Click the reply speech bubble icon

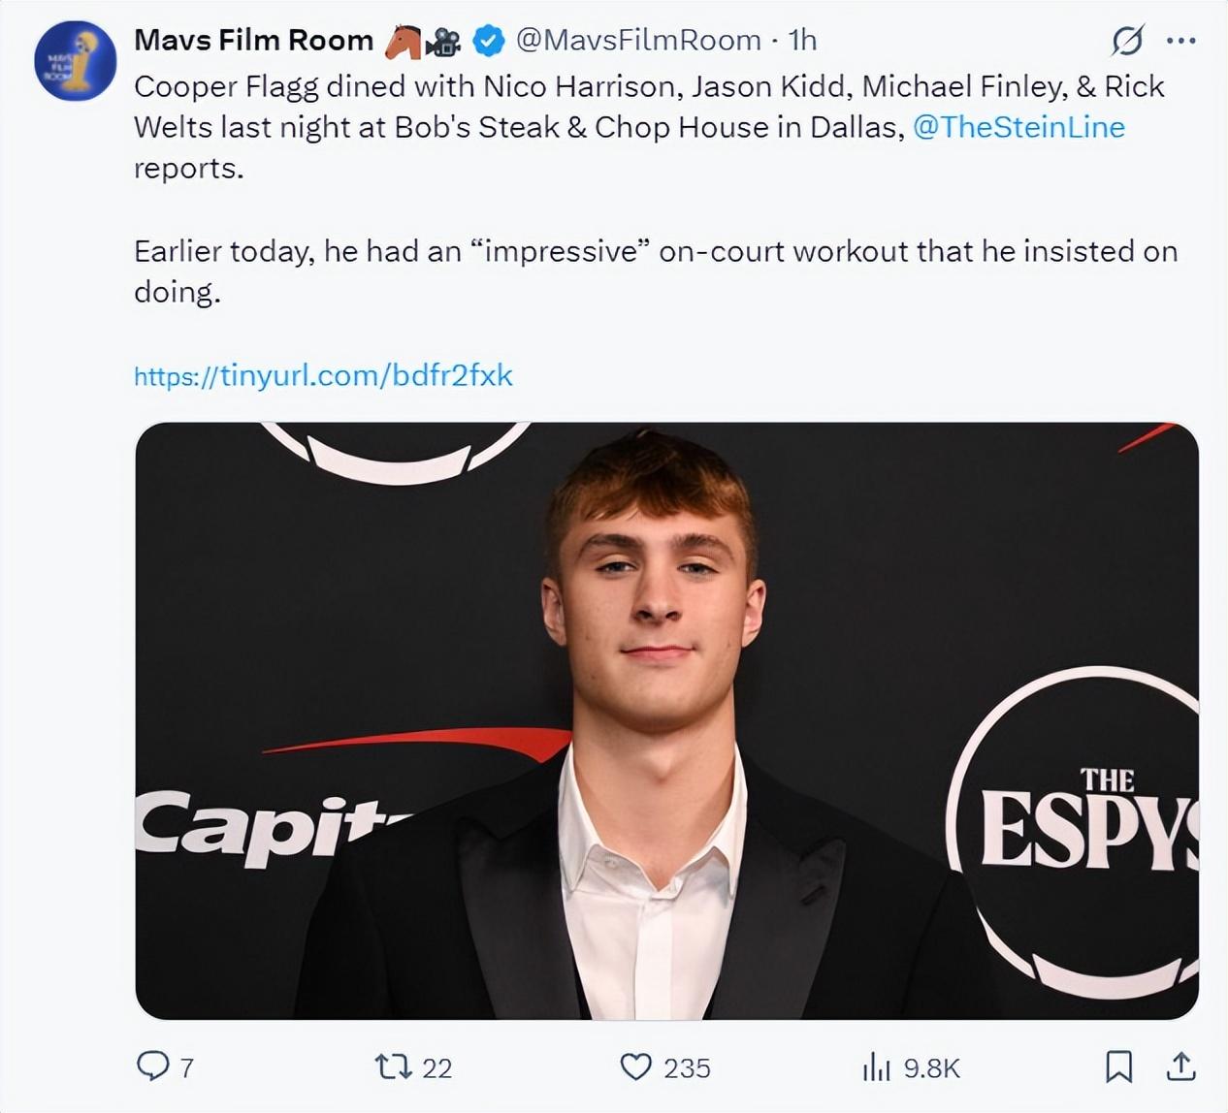click(152, 1066)
